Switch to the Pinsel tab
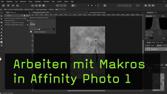The image size is (167, 94). point(158,42)
